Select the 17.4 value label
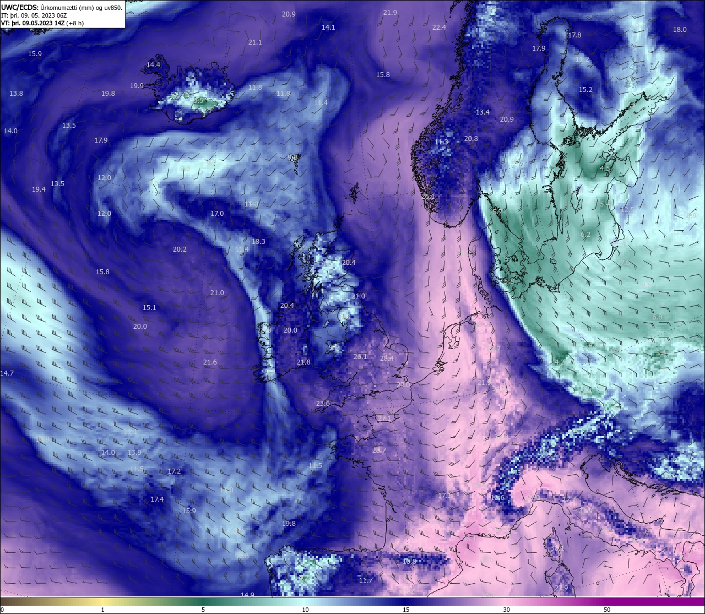Screen dimensions: 705x614 [157, 499]
